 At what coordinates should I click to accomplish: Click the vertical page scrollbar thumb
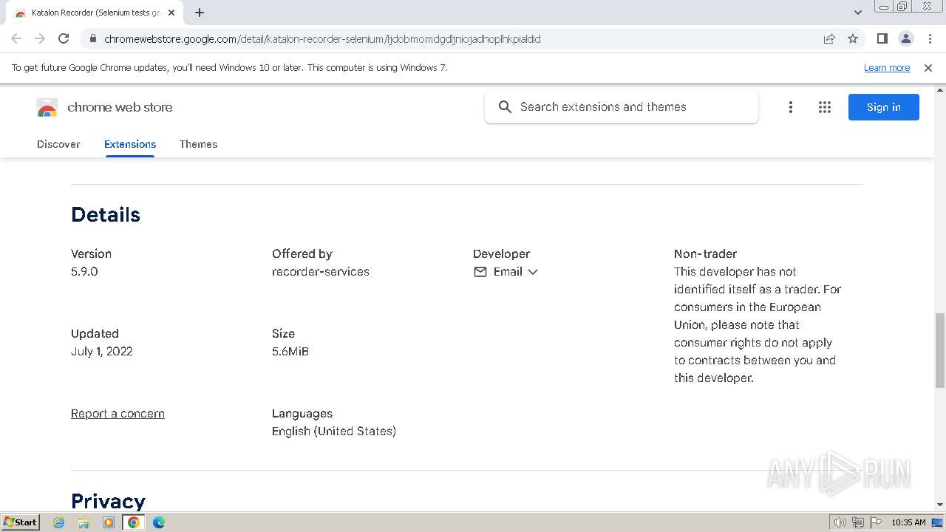click(x=939, y=349)
